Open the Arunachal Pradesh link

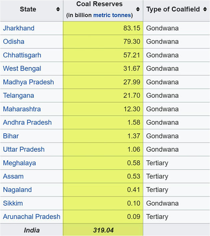click(x=32, y=217)
